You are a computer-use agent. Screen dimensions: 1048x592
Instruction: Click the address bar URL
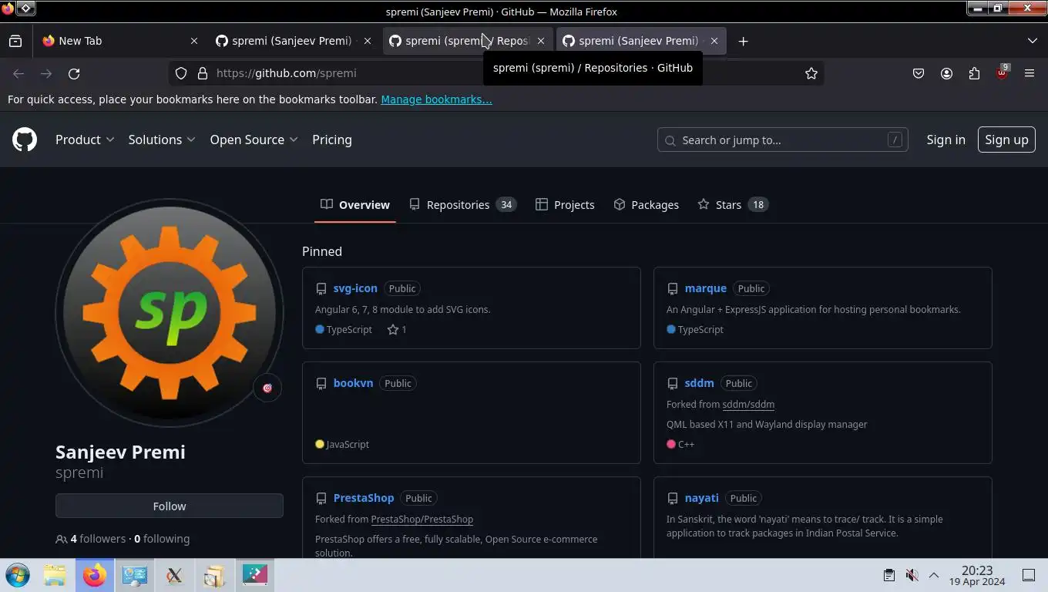point(287,73)
